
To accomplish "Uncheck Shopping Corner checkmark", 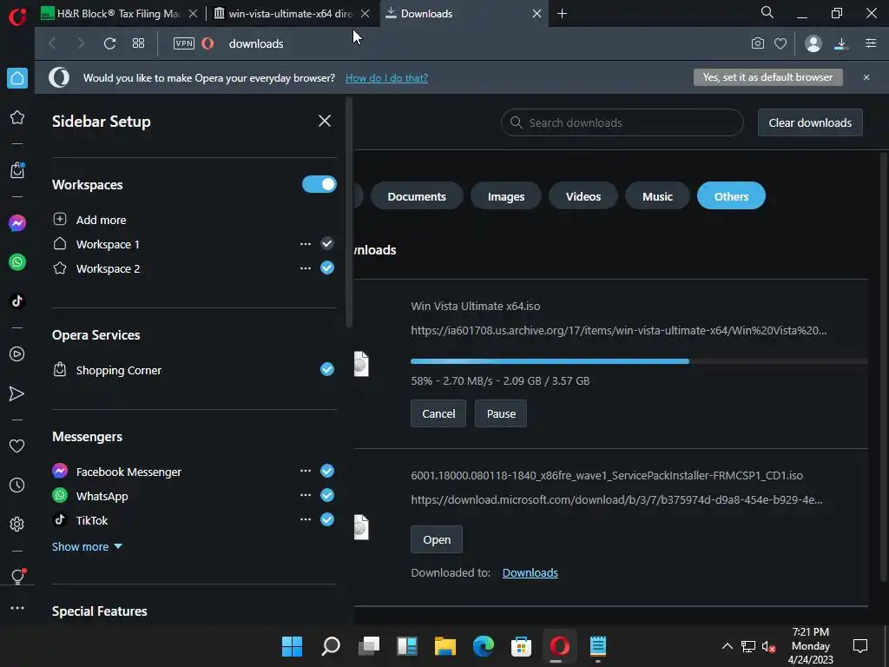I will pyautogui.click(x=327, y=369).
